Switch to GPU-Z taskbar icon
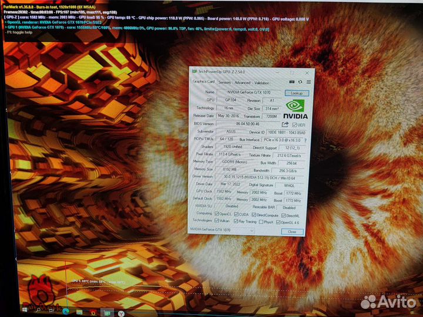Image resolution: width=423 pixels, height=317 pixels. tap(107, 313)
